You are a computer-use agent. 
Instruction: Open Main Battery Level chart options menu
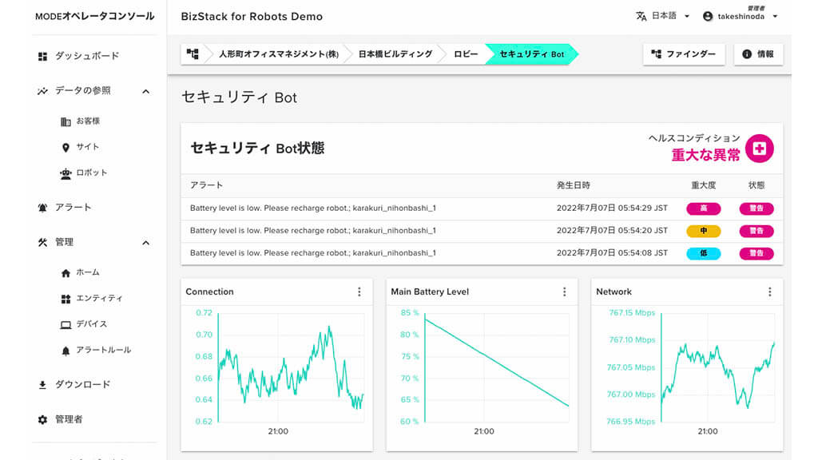565,292
